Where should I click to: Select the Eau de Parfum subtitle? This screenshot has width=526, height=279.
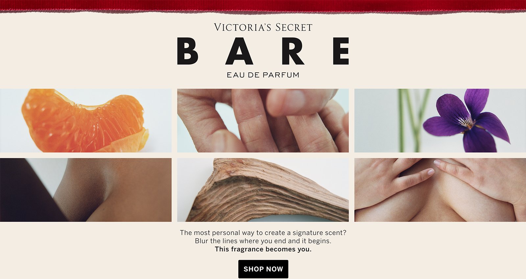[263, 75]
